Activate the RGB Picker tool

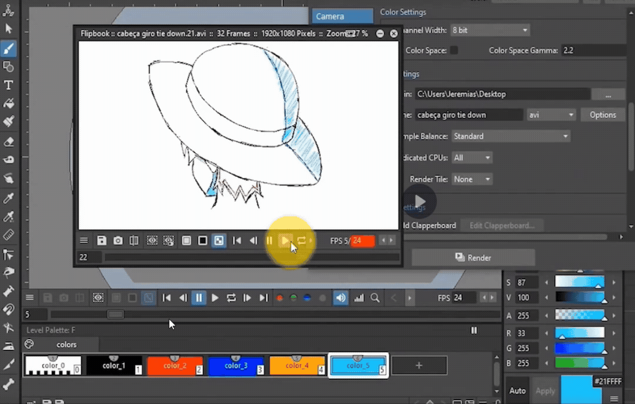tap(8, 215)
